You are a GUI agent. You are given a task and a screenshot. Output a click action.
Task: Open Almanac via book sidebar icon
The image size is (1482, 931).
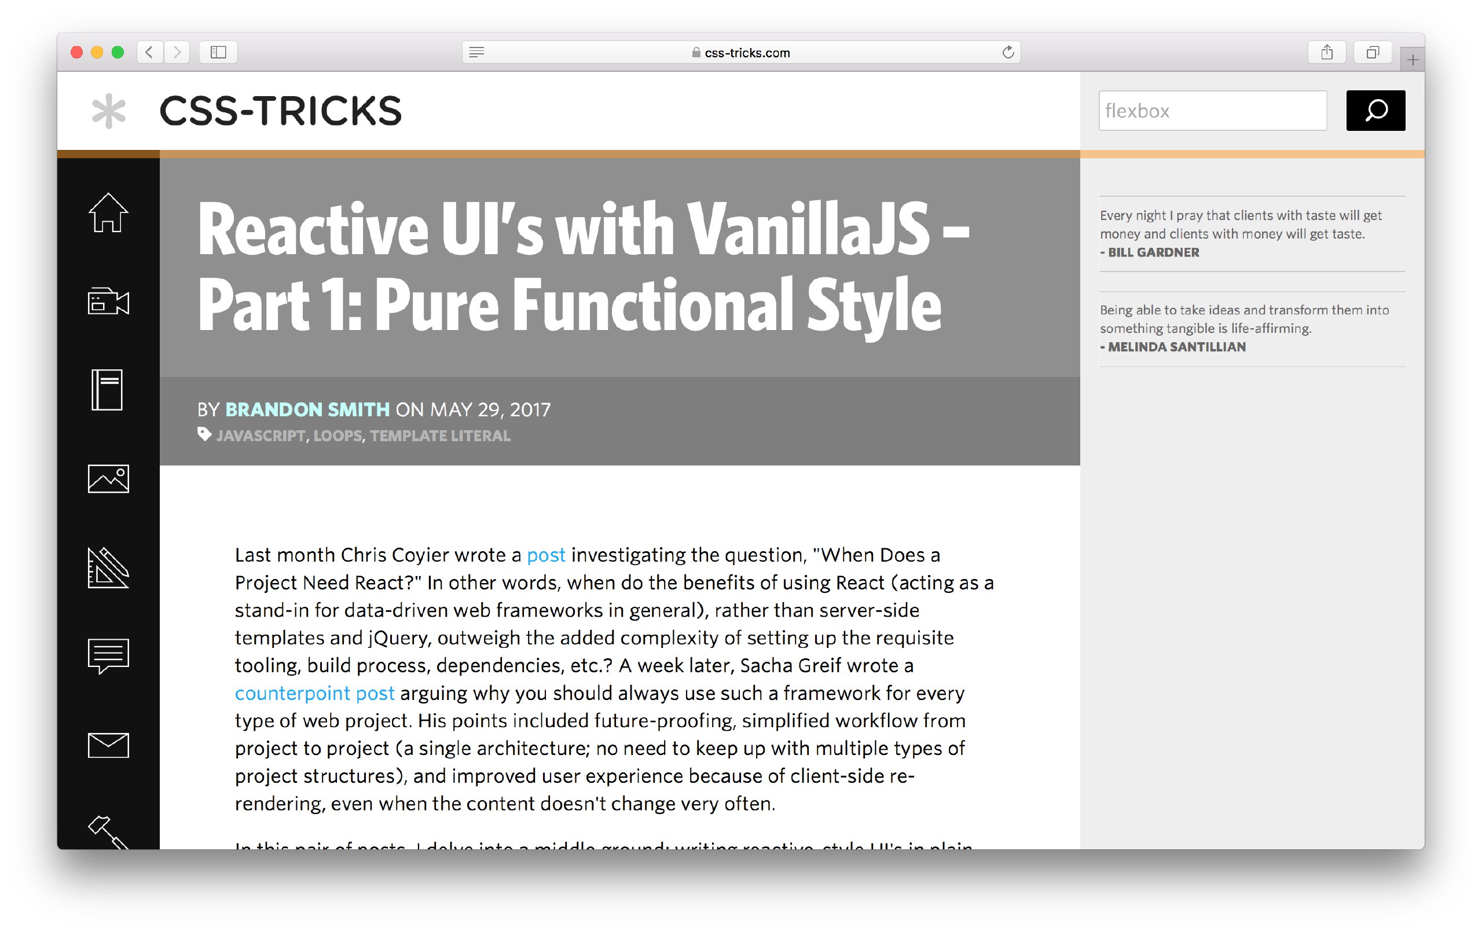(107, 390)
